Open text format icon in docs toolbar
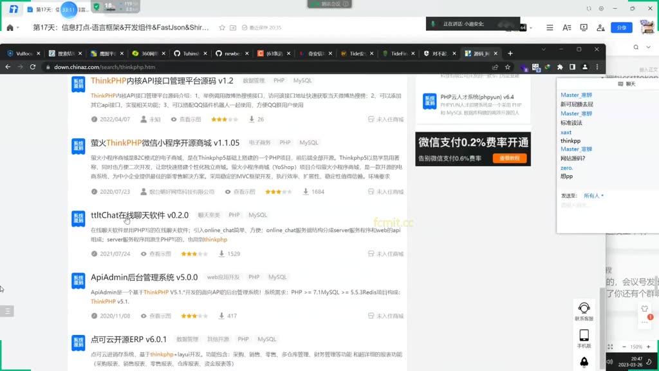 pyautogui.click(x=566, y=28)
